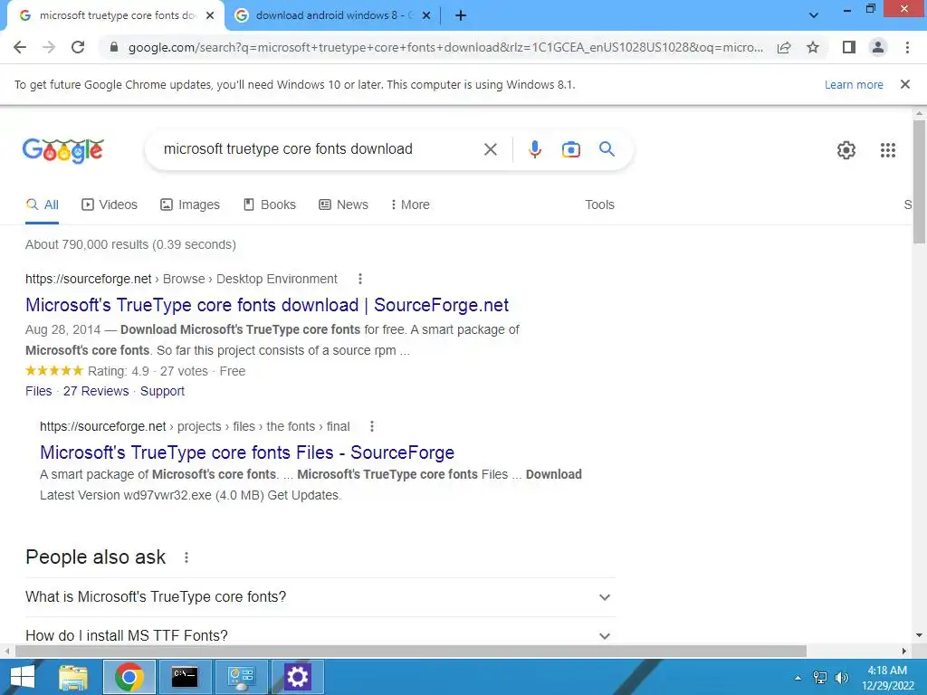The width and height of the screenshot is (927, 695).
Task: Open network status tray icon
Action: [x=819, y=677]
